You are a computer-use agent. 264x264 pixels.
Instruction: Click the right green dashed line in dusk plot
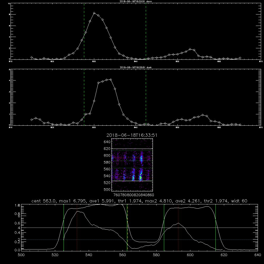[146, 97]
